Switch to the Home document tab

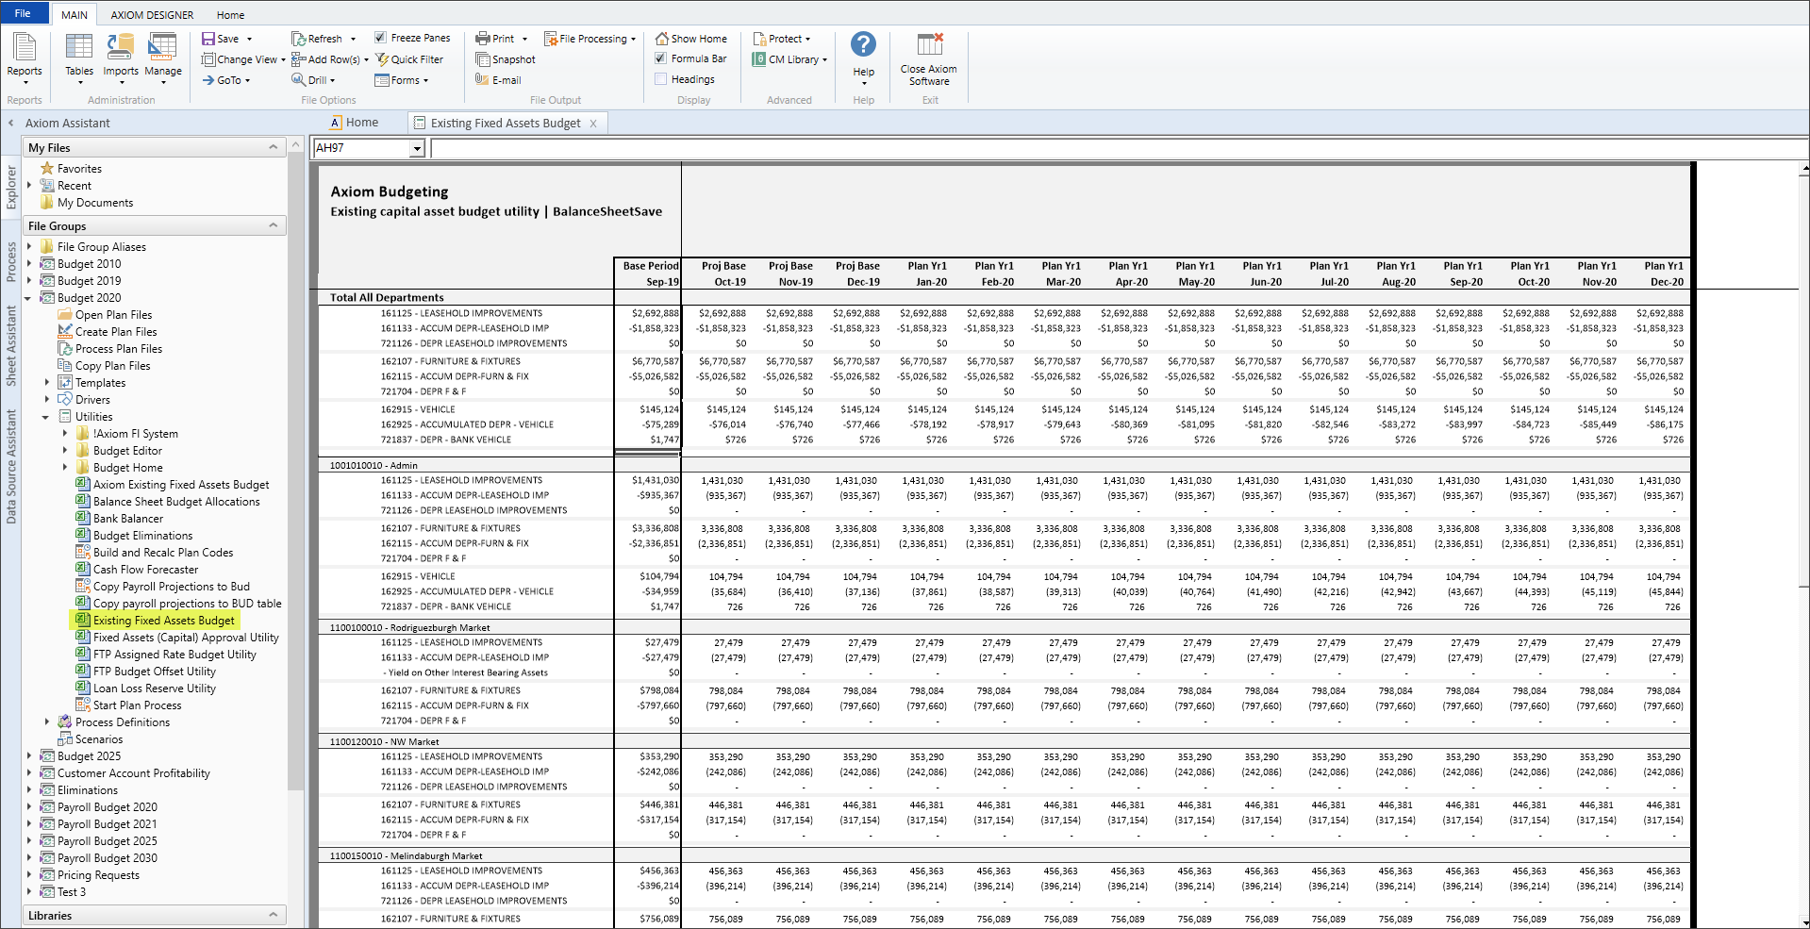(x=355, y=123)
